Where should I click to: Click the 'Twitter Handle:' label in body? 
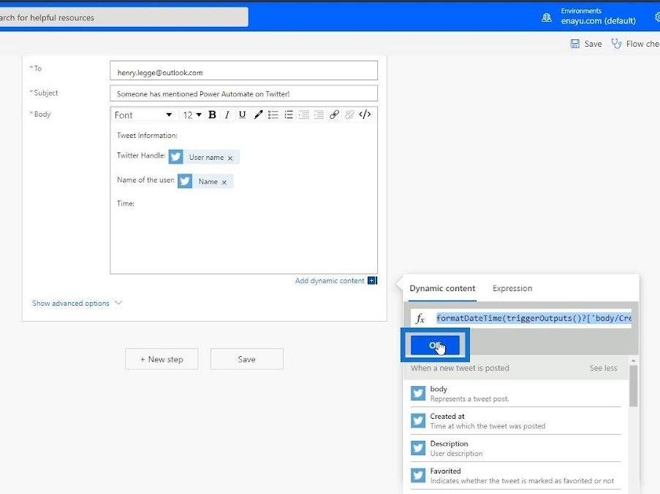point(141,155)
